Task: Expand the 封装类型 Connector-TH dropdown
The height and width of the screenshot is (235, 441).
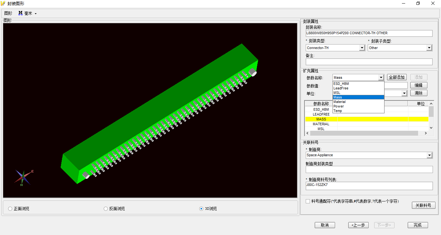Action: point(362,48)
